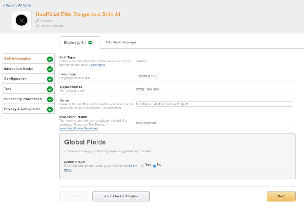Open the Publishing Information section

click(29, 99)
